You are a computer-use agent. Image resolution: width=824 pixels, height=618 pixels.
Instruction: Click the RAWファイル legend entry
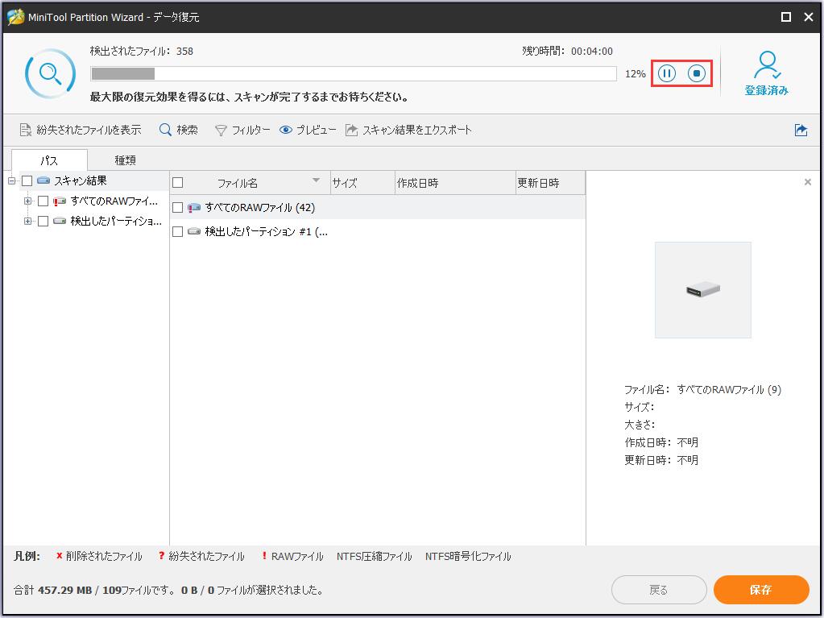(292, 556)
